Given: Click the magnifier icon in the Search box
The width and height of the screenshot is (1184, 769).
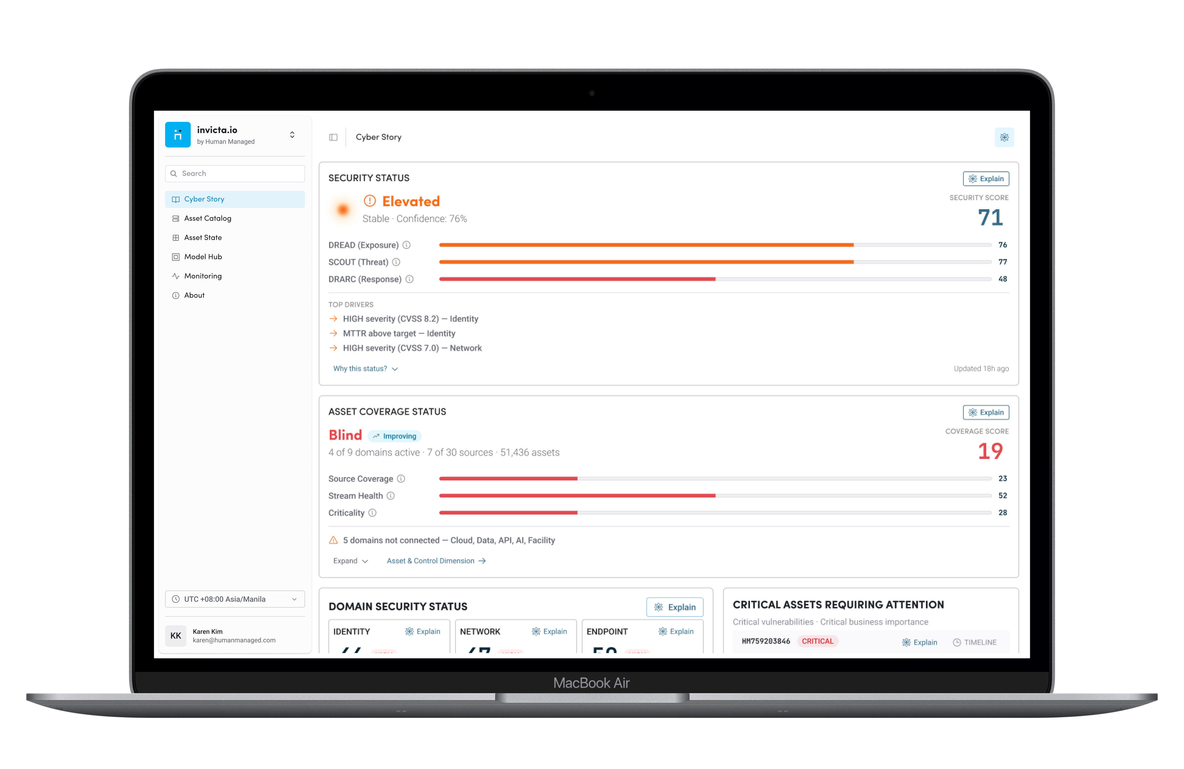Looking at the screenshot, I should pos(174,174).
